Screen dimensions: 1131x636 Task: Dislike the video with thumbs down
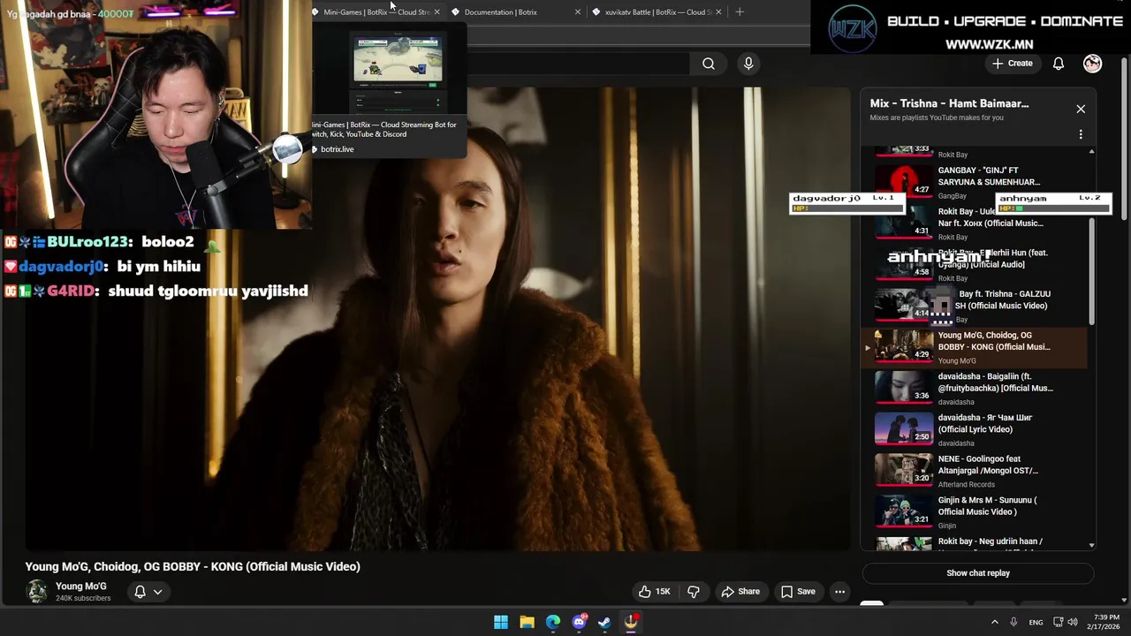pyautogui.click(x=694, y=592)
